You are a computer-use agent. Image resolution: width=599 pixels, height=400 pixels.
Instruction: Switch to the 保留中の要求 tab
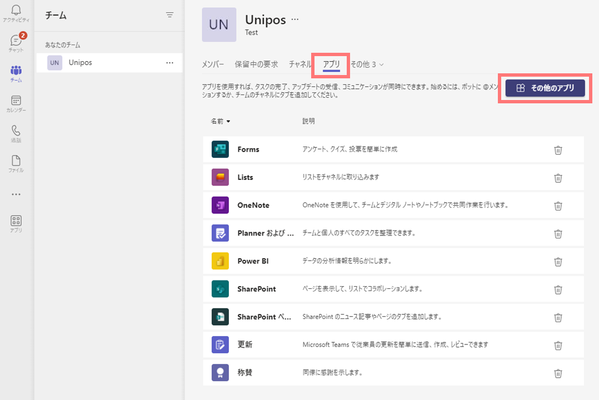[x=256, y=64]
